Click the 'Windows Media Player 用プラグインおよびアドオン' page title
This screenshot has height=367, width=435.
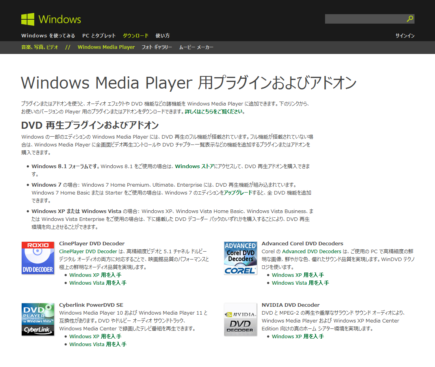(189, 83)
